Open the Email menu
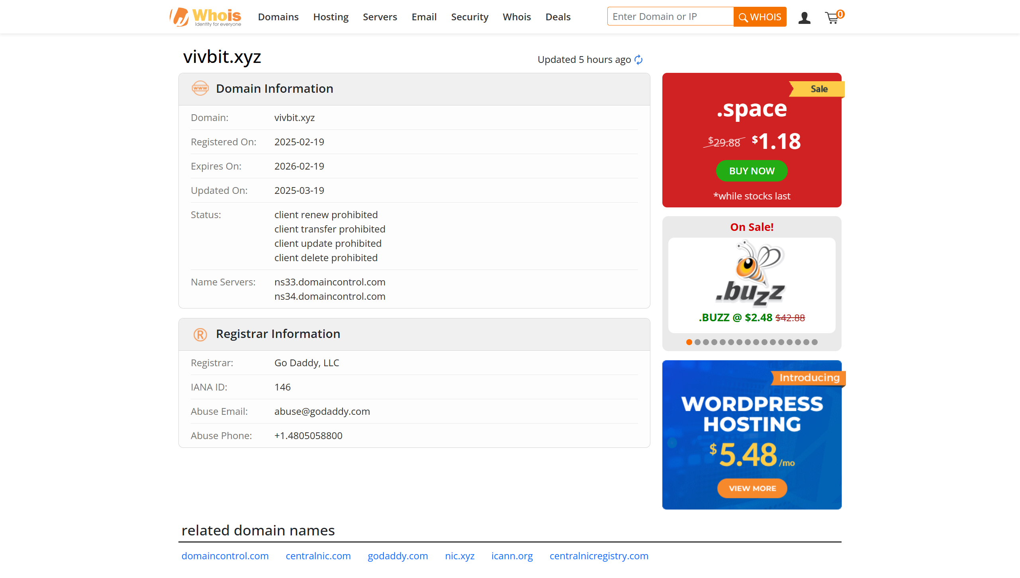 pyautogui.click(x=424, y=17)
